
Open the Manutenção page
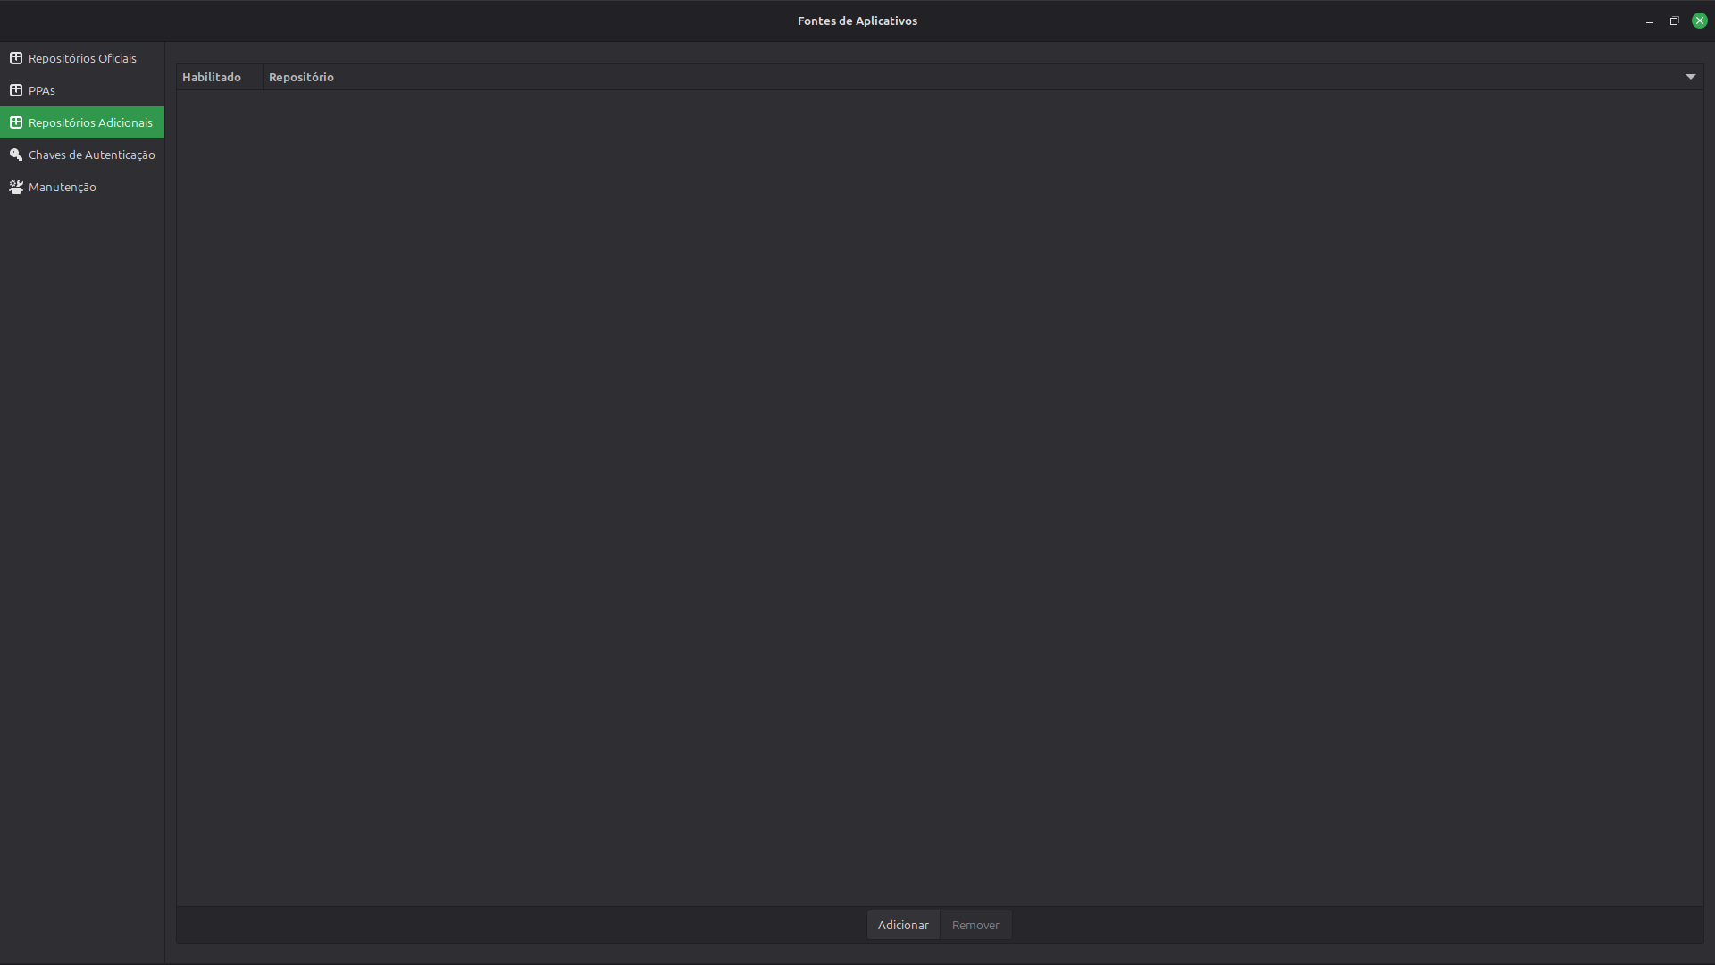pos(62,187)
